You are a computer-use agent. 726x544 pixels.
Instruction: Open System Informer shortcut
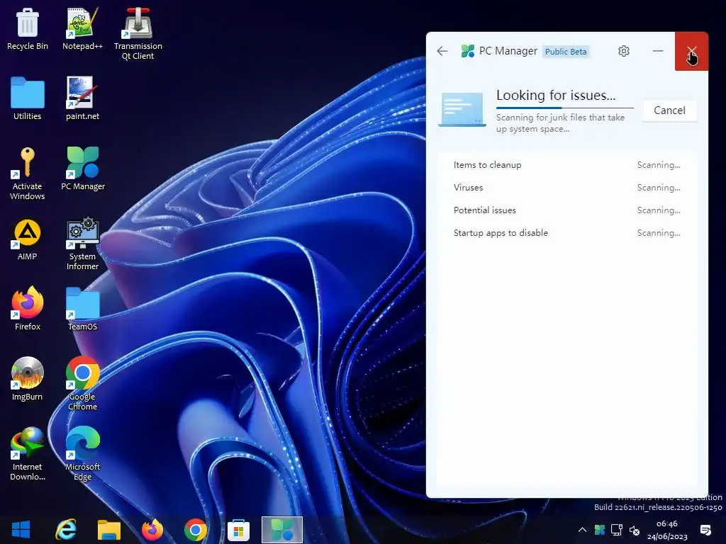tap(82, 244)
